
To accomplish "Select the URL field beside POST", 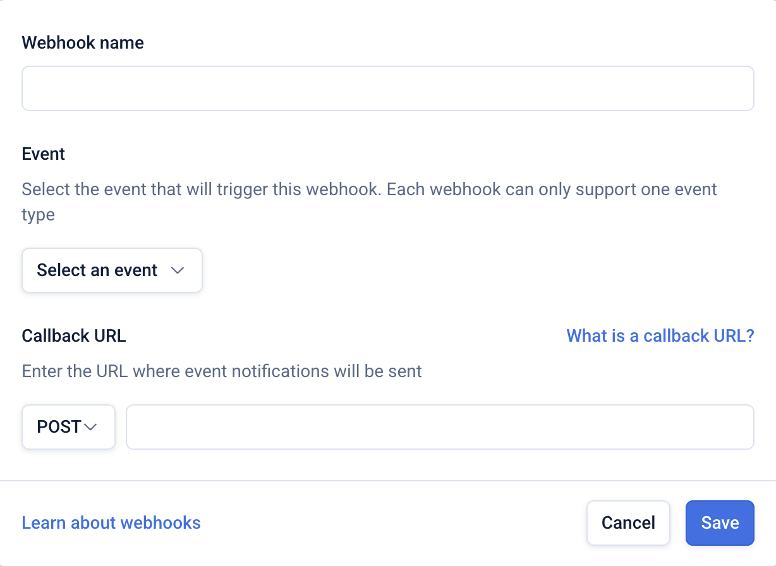I will coord(440,427).
